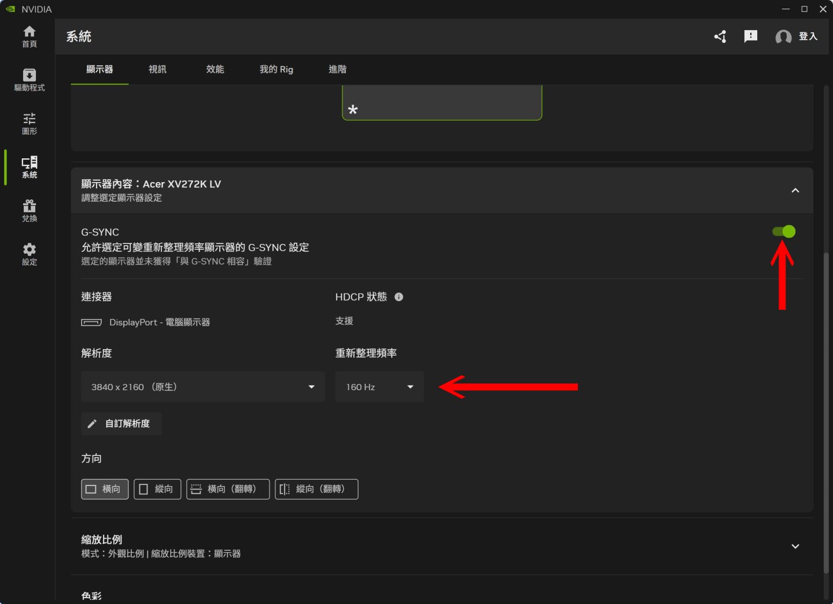Open the 進階 tab
This screenshot has height=604, width=833.
(337, 69)
